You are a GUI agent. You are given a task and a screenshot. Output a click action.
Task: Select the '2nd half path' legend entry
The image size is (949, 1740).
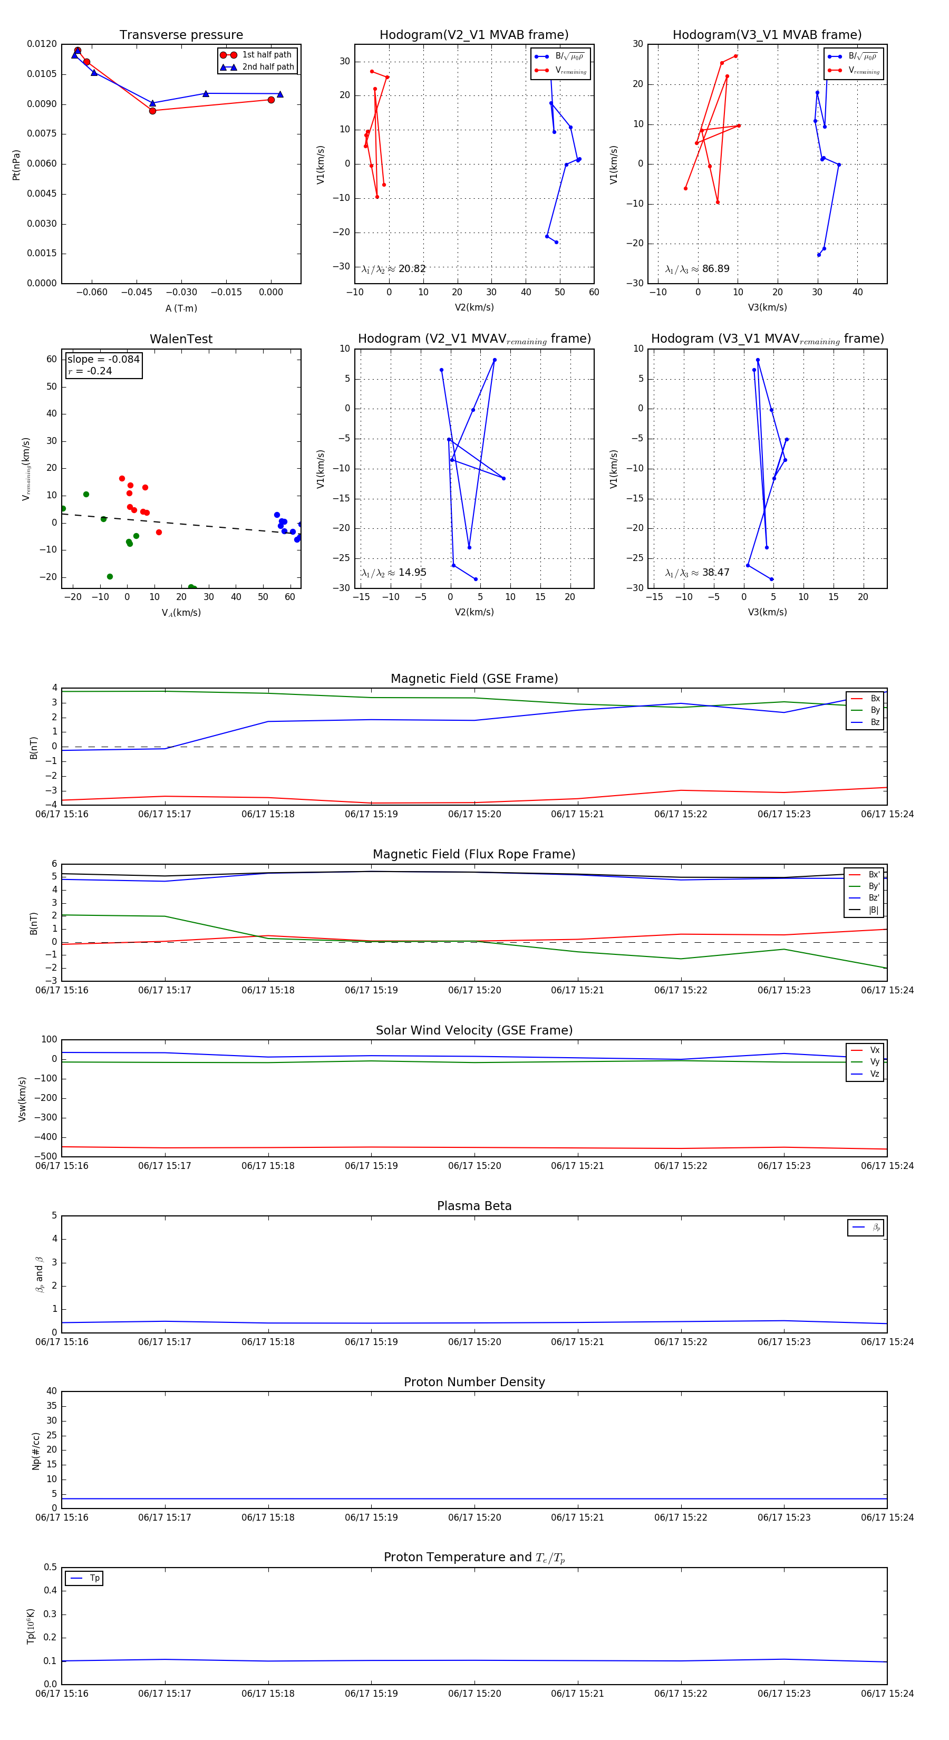tap(257, 67)
